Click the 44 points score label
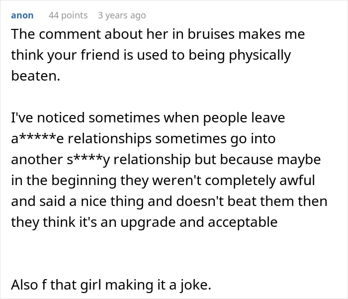 click(x=68, y=15)
